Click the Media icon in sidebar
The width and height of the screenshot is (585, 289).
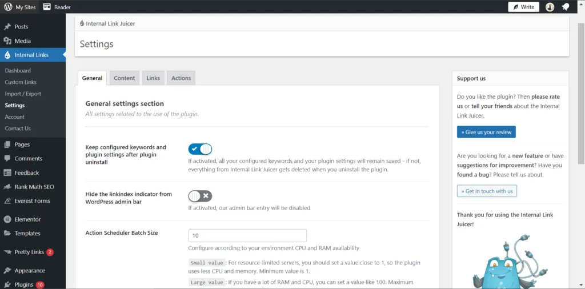coord(7,41)
